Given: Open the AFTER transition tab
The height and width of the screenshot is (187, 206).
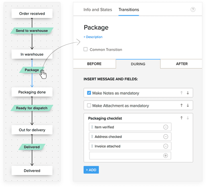Looking at the screenshot, I should pos(182,64).
